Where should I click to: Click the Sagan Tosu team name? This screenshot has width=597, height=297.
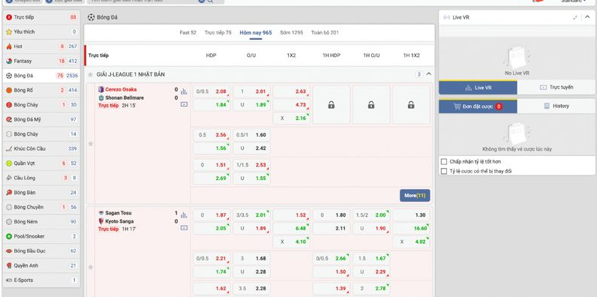coord(118,213)
